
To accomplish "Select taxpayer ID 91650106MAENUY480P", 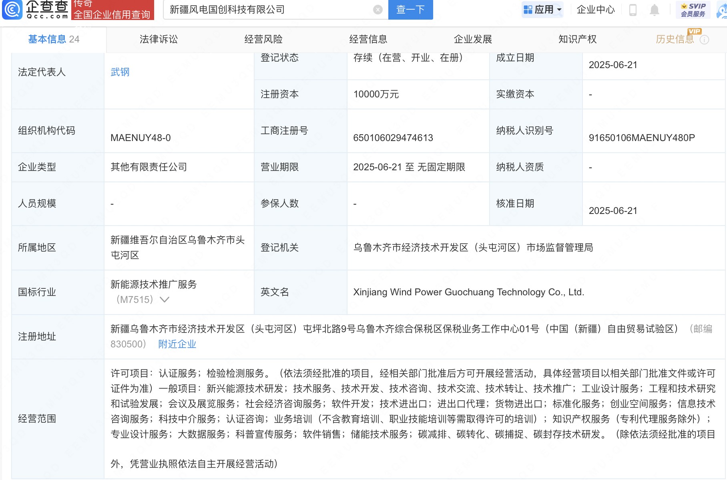I will coord(642,138).
